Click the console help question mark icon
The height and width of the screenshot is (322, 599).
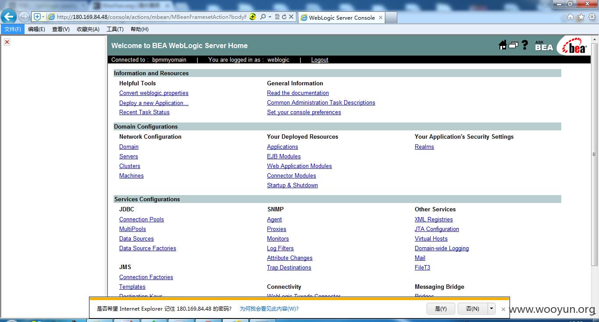[x=524, y=45]
